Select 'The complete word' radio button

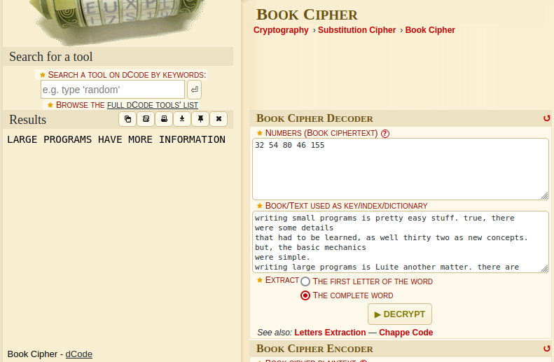(305, 295)
